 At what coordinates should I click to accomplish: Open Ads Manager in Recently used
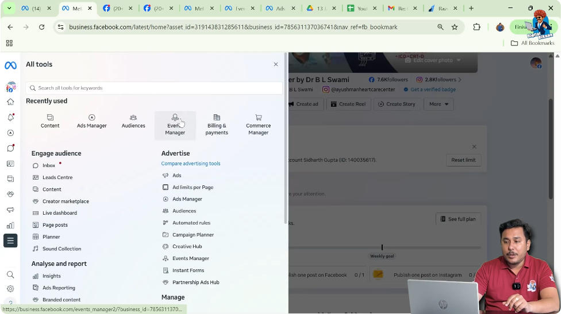[x=92, y=121]
